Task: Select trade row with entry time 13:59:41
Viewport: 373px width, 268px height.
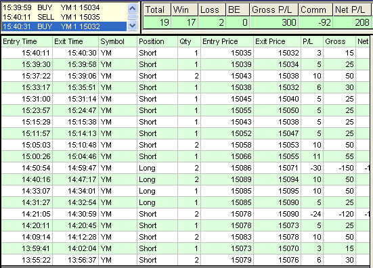Action: (x=185, y=248)
